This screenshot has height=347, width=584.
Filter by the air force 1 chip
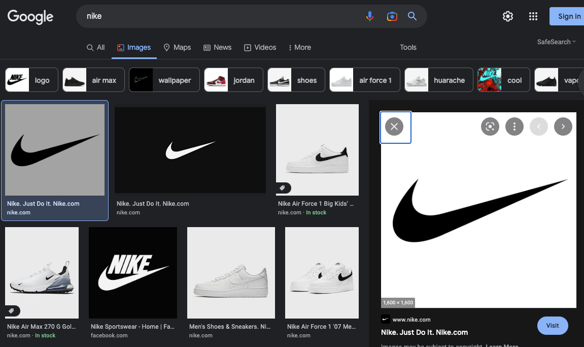point(365,80)
